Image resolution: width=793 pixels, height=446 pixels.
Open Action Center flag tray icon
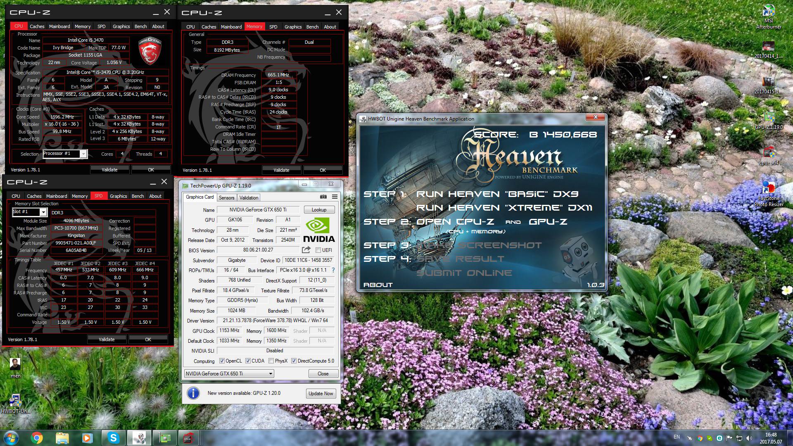click(729, 438)
